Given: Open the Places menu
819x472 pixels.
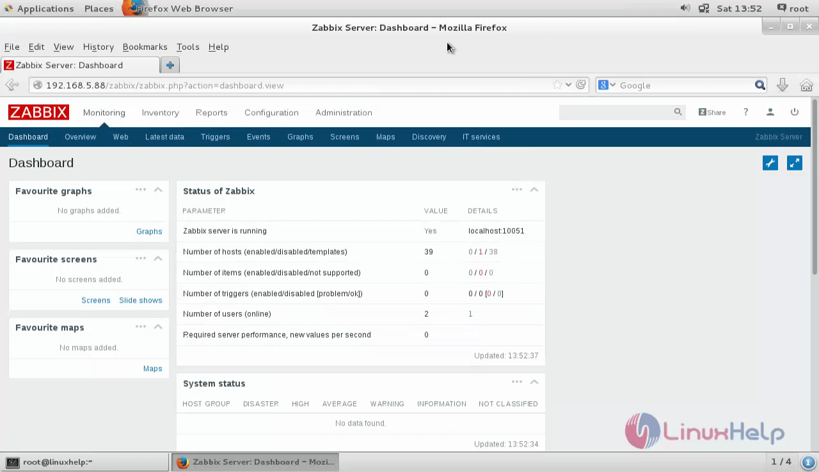Looking at the screenshot, I should [x=99, y=8].
